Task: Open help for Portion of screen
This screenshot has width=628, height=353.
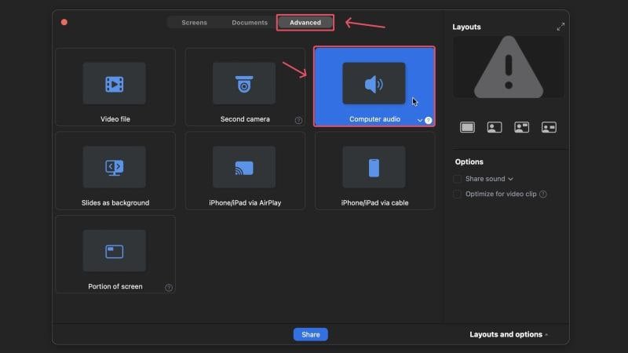Action: coord(169,287)
